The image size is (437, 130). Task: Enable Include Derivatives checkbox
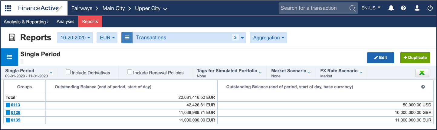tap(68, 72)
